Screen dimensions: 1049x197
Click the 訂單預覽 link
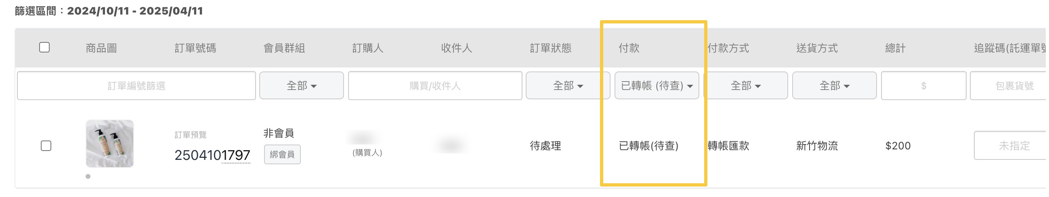(x=191, y=135)
